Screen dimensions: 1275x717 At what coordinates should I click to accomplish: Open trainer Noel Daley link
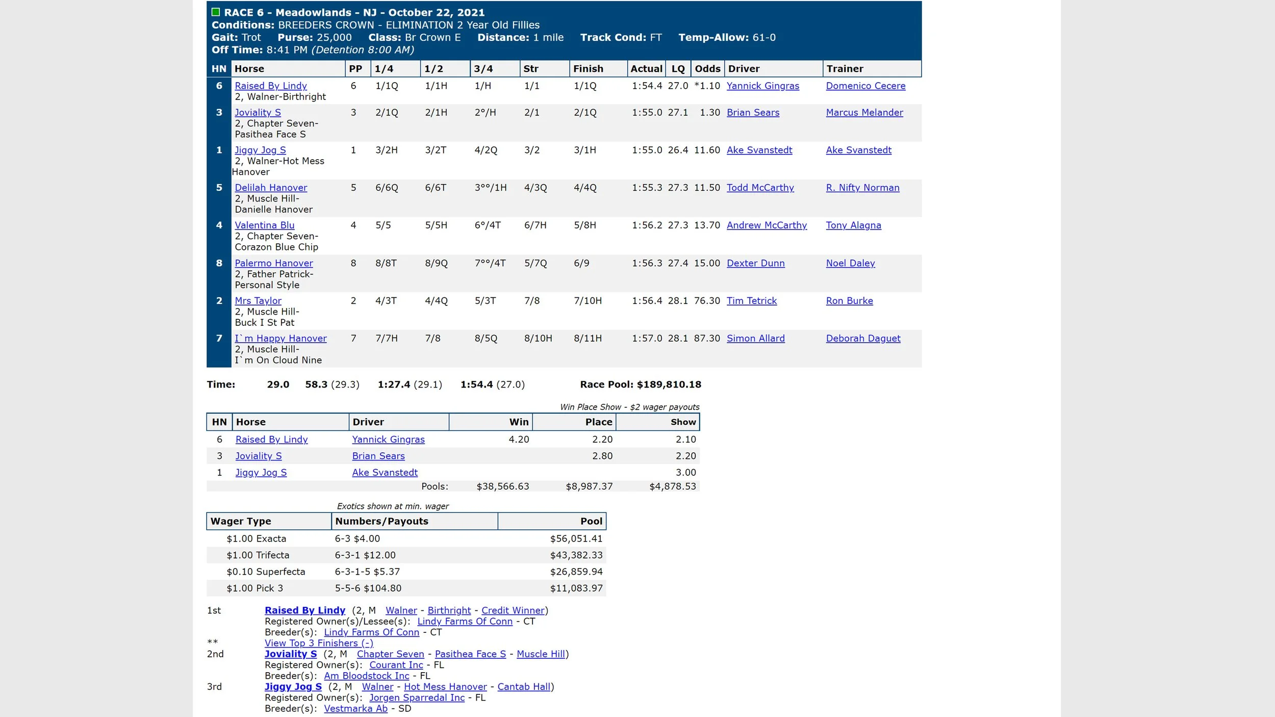coord(851,263)
